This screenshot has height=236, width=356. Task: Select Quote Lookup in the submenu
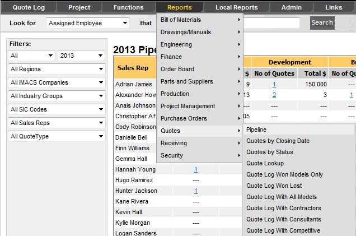tap(265, 163)
